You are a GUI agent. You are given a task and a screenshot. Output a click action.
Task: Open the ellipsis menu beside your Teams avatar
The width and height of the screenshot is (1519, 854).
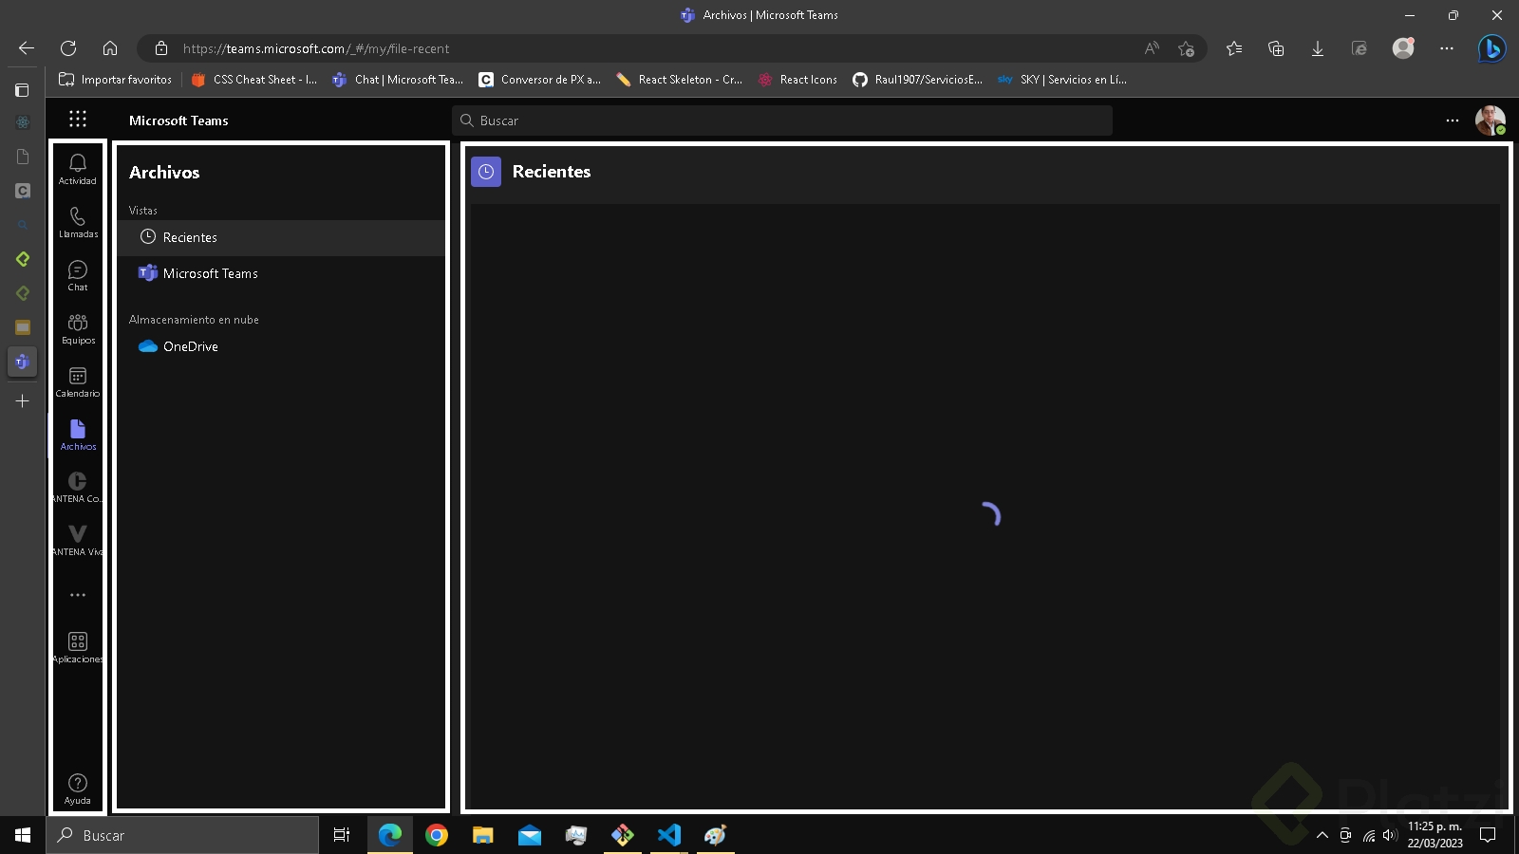tap(1453, 121)
